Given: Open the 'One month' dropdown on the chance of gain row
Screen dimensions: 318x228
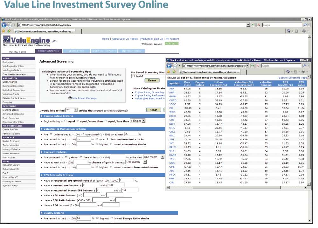Looking at the screenshot, I should tap(136, 162).
